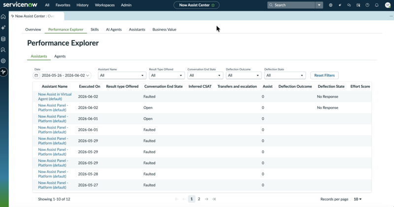
Task: Click the Deflection Outcome column header
Action: (x=295, y=86)
